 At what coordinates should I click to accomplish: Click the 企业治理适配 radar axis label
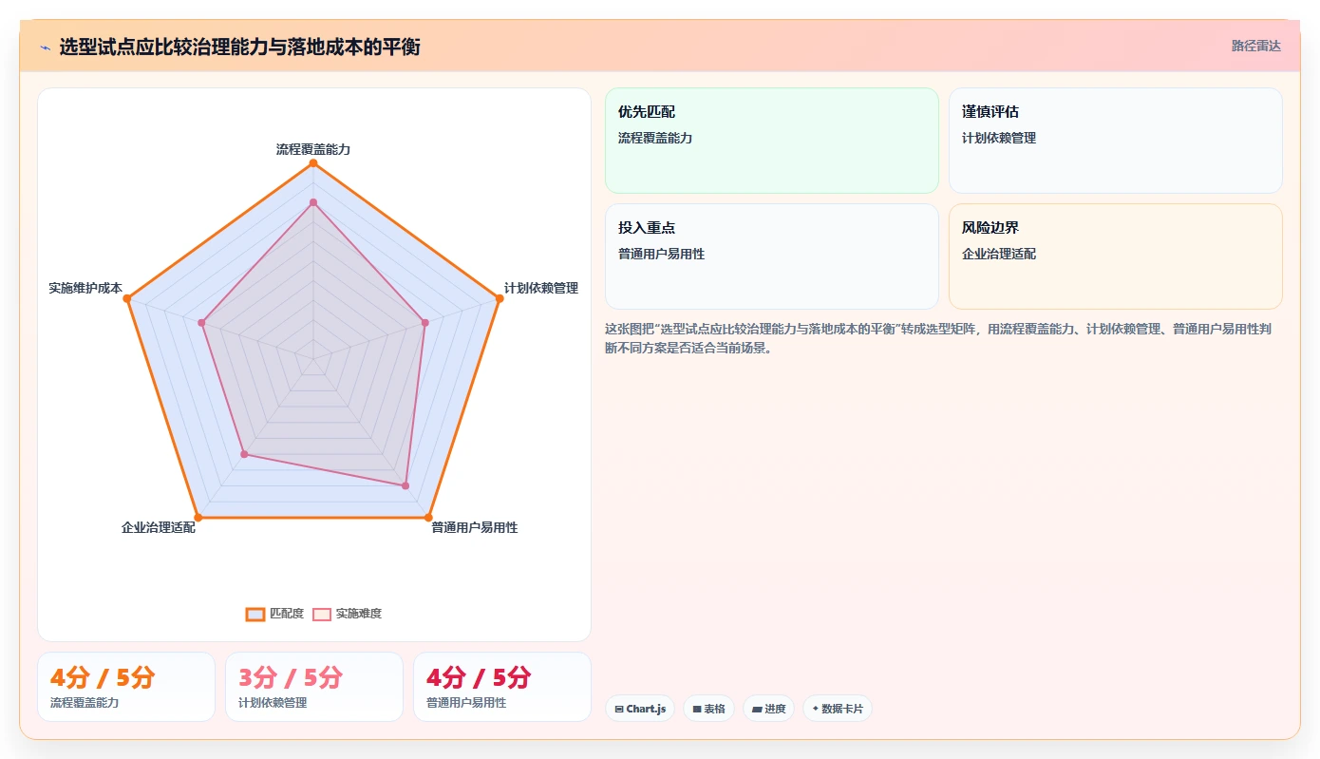[x=159, y=527]
